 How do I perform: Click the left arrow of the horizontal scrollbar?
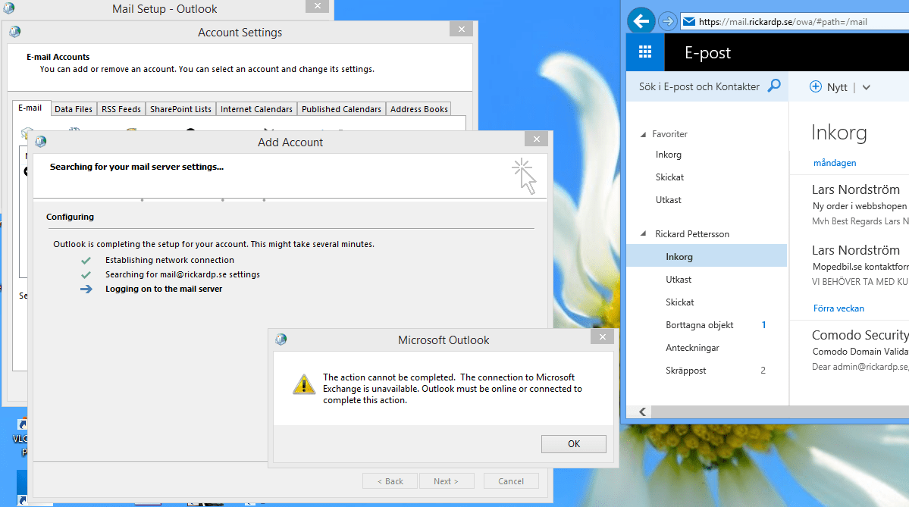[x=642, y=412]
